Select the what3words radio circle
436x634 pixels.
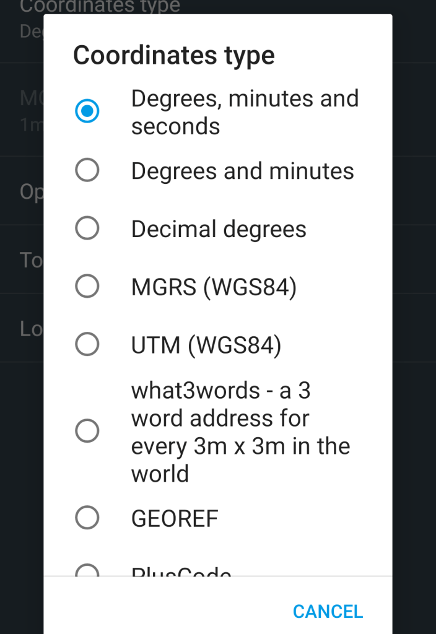pos(87,431)
